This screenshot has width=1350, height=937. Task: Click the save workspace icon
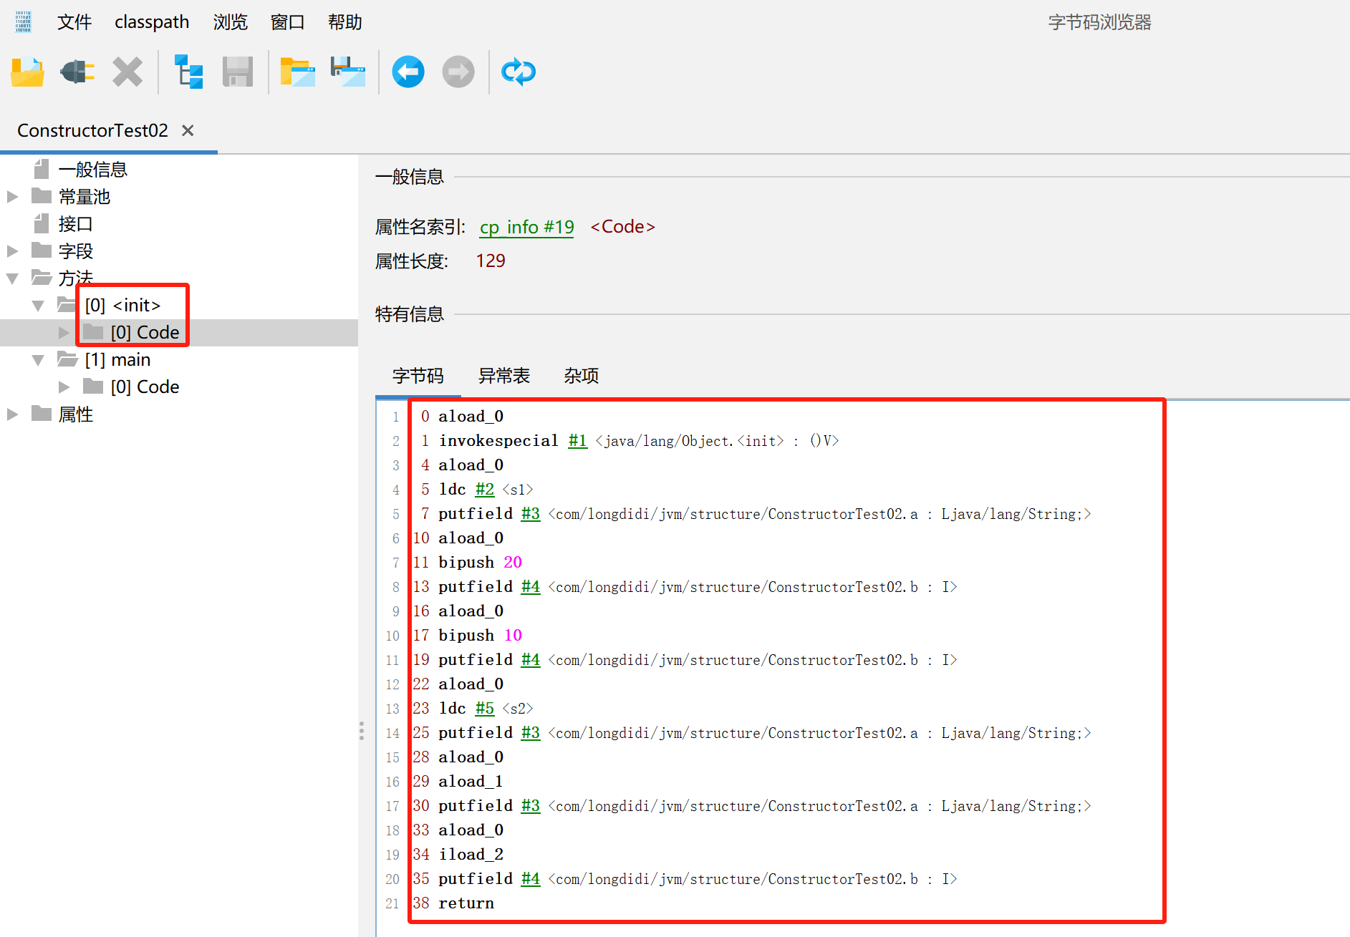348,72
